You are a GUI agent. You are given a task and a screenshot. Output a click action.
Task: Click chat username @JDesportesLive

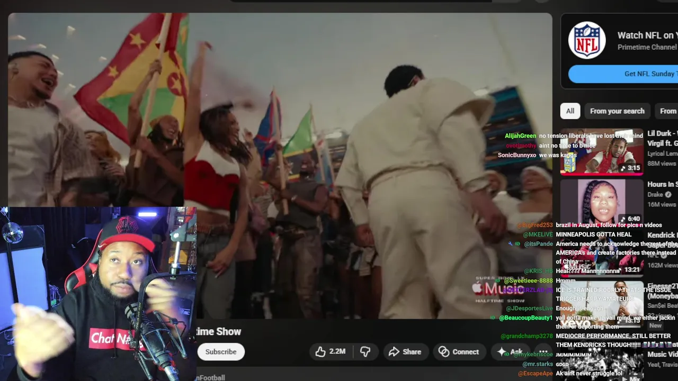pyautogui.click(x=529, y=309)
